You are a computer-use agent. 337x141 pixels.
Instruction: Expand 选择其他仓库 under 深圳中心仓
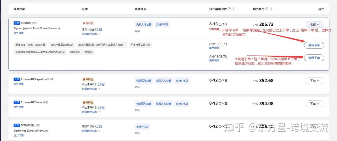tap(91, 34)
